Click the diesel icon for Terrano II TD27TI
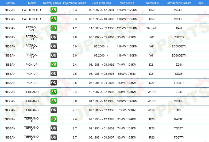This screenshot has height=142, width=209. pos(53,137)
